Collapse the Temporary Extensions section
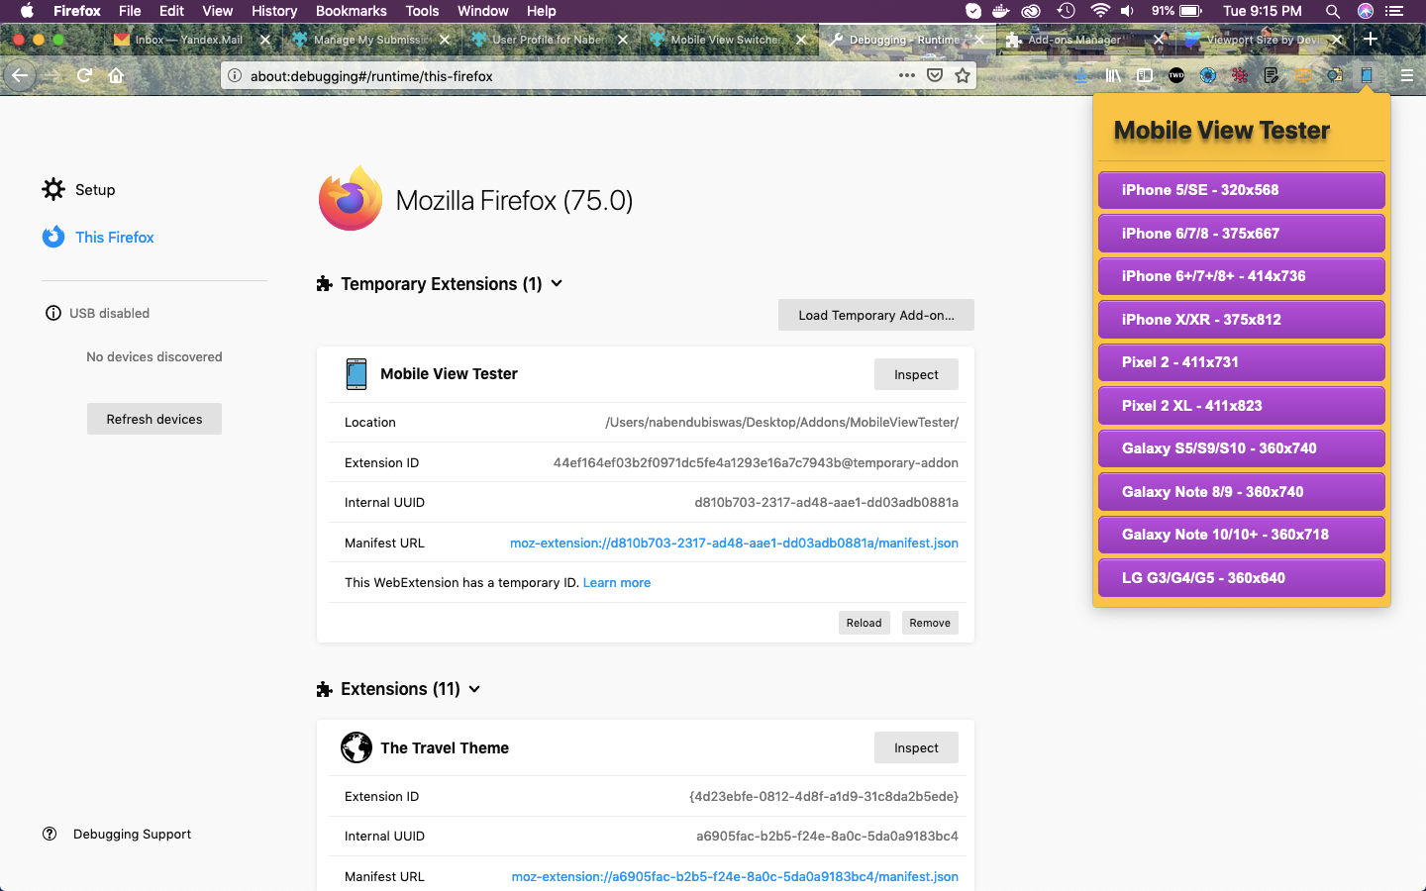 557,284
